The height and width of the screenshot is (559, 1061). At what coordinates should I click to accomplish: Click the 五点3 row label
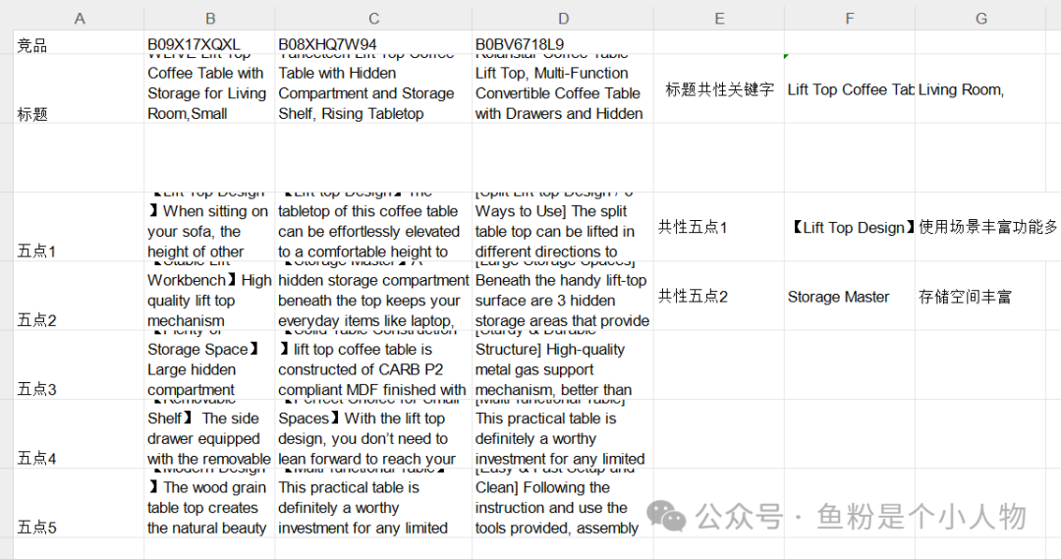coord(80,364)
